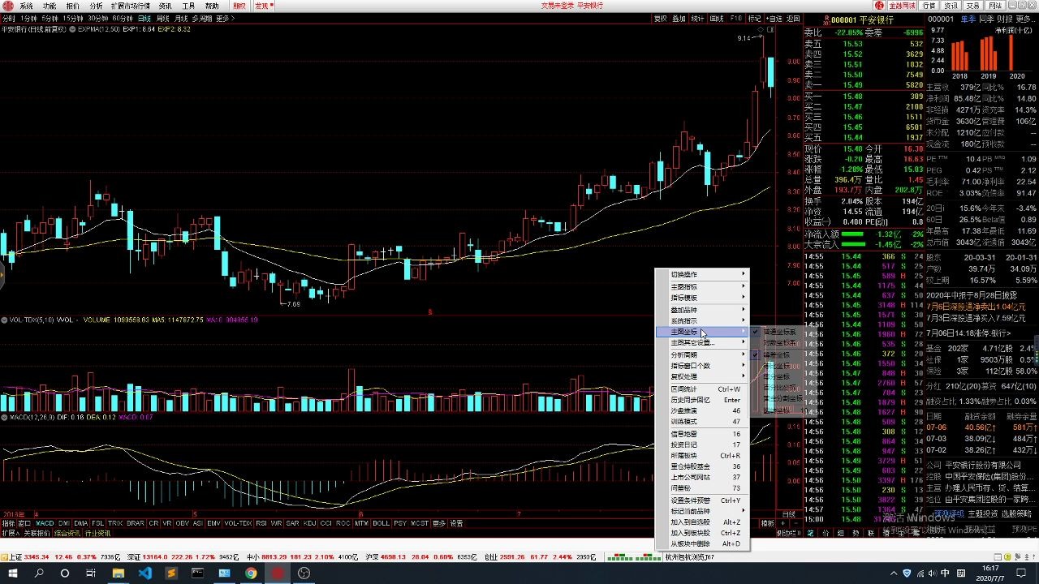
Task: Select BOLL indicator tab
Action: 381,523
